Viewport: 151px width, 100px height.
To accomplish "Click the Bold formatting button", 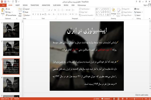I will (33, 14).
